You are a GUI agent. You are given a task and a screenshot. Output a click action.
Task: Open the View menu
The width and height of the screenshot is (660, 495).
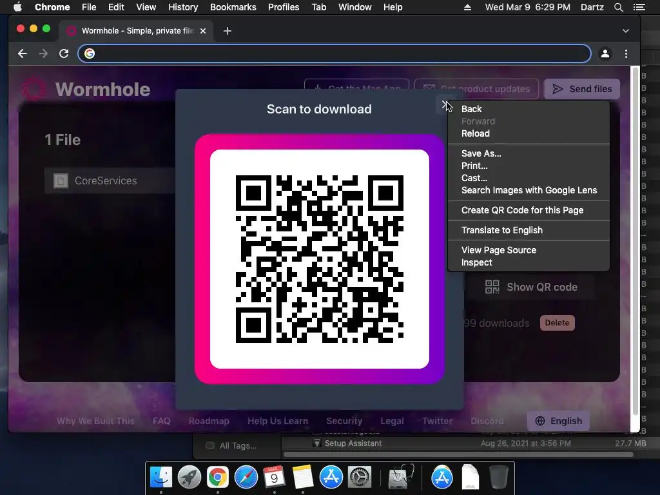(146, 7)
